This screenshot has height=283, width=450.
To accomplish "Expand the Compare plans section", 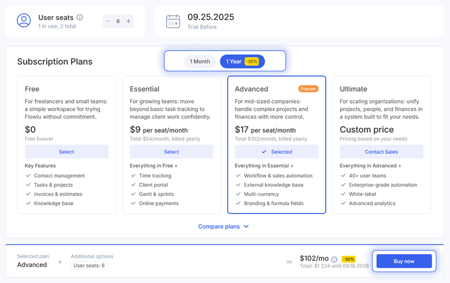I will pyautogui.click(x=219, y=227).
